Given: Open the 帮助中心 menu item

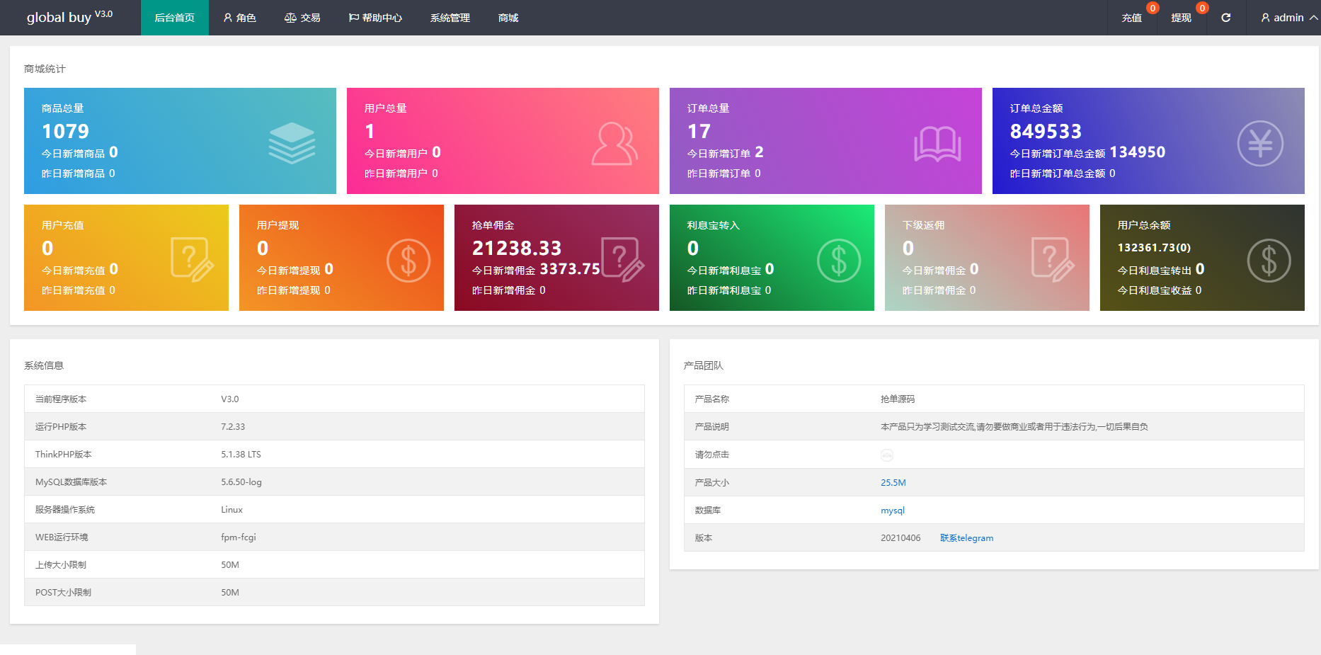Looking at the screenshot, I should (374, 18).
